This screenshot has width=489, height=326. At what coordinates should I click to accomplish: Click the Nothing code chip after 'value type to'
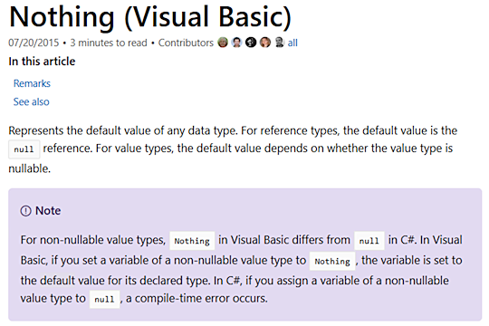click(332, 261)
